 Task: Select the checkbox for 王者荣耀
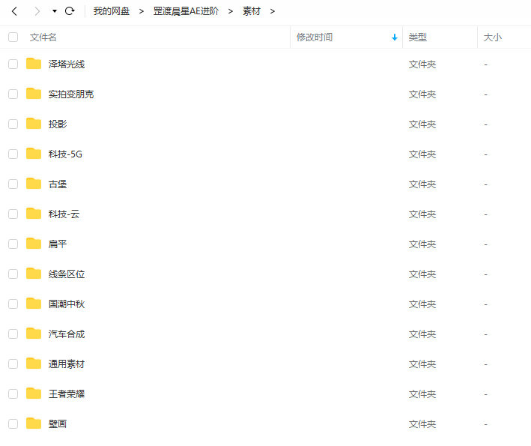[13, 394]
